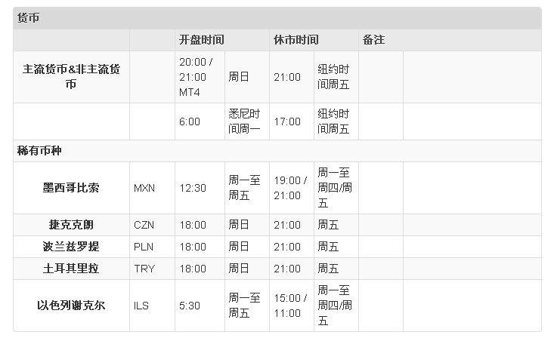Select the 波兰兹罗提 row label
554x338 pixels.
pos(71,247)
